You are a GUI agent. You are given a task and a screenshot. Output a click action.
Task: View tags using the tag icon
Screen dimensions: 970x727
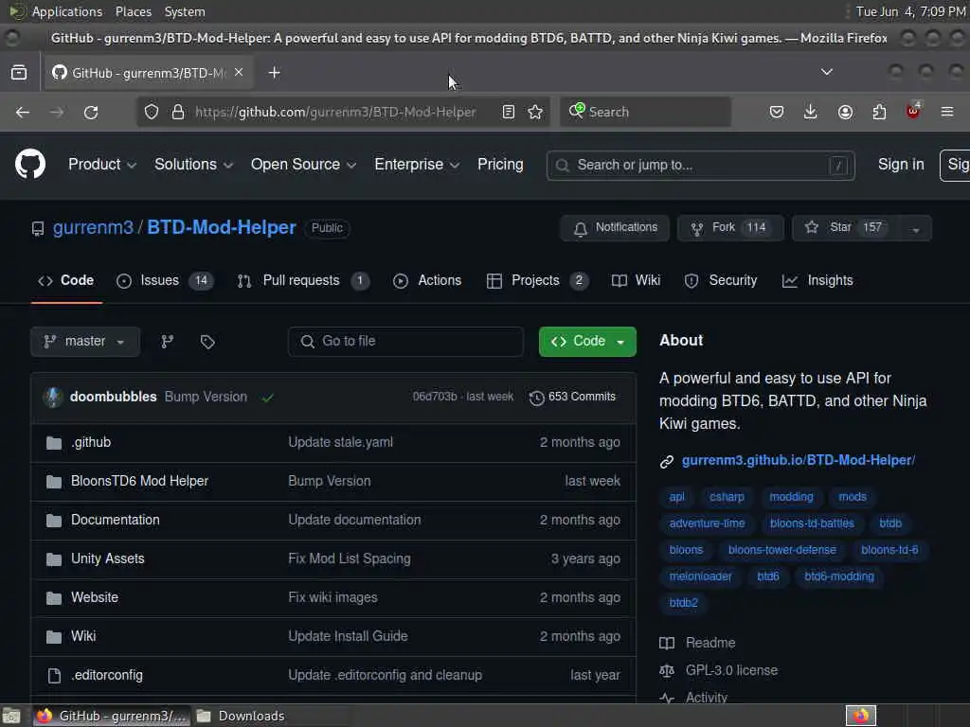[207, 341]
